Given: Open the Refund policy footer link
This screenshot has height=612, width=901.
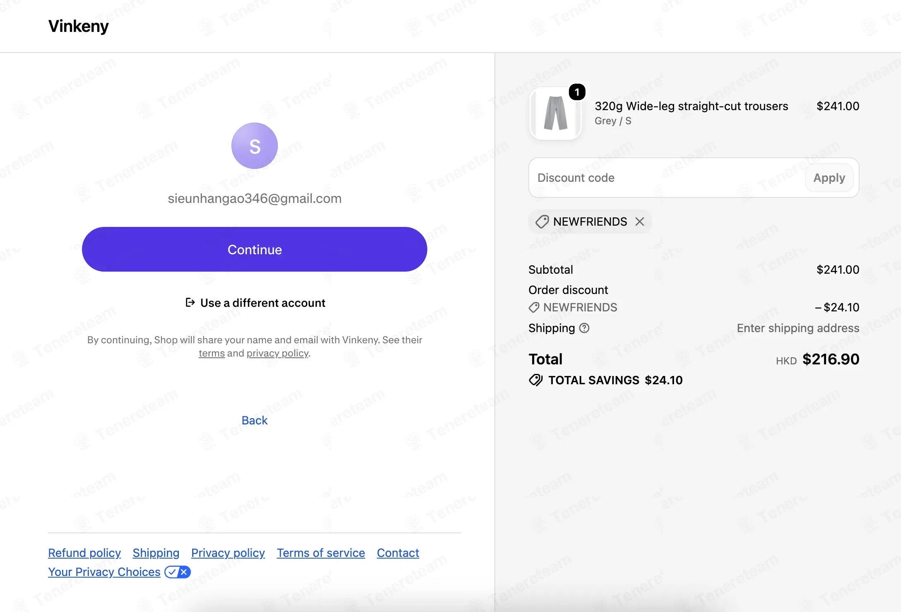Looking at the screenshot, I should [84, 553].
